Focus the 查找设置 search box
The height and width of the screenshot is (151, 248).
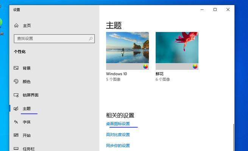pyautogui.click(x=54, y=39)
